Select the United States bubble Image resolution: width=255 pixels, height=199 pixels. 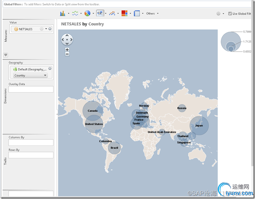(x=94, y=124)
